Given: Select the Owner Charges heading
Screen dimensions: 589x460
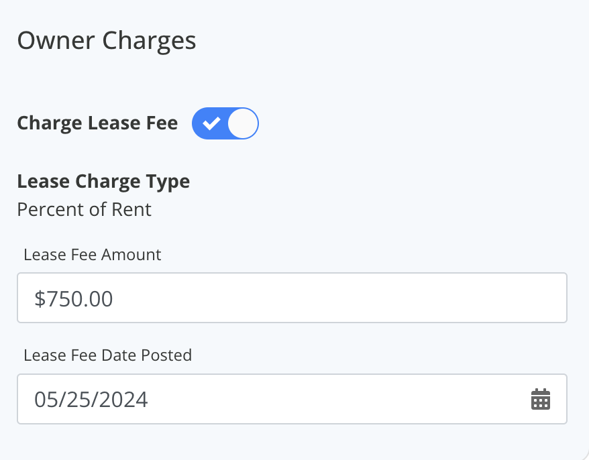Looking at the screenshot, I should tap(107, 40).
